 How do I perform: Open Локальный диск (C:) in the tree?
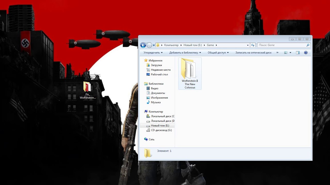[163, 116]
